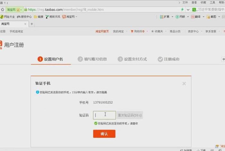Close the 验证手机 dialog
Viewport: 225px width, 151px height.
(x=184, y=84)
